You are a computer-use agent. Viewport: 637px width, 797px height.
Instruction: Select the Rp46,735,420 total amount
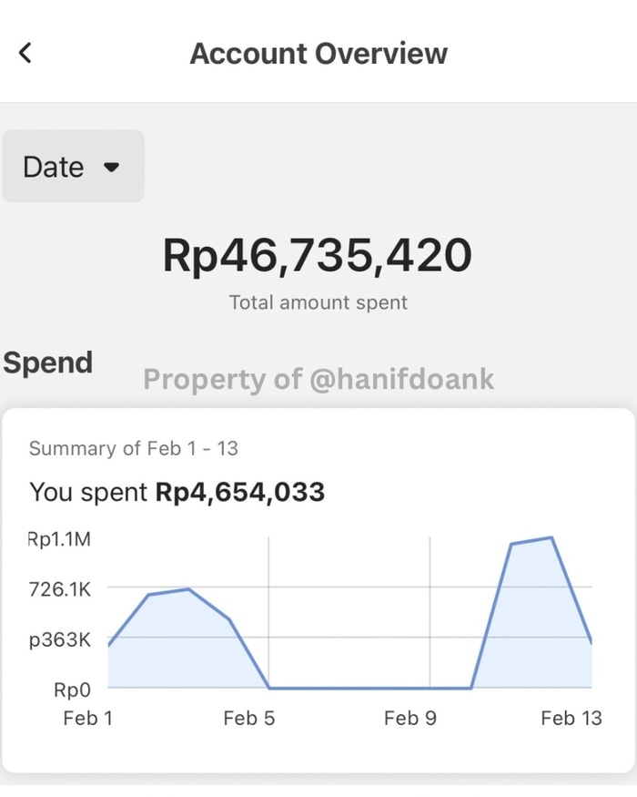[x=318, y=255]
